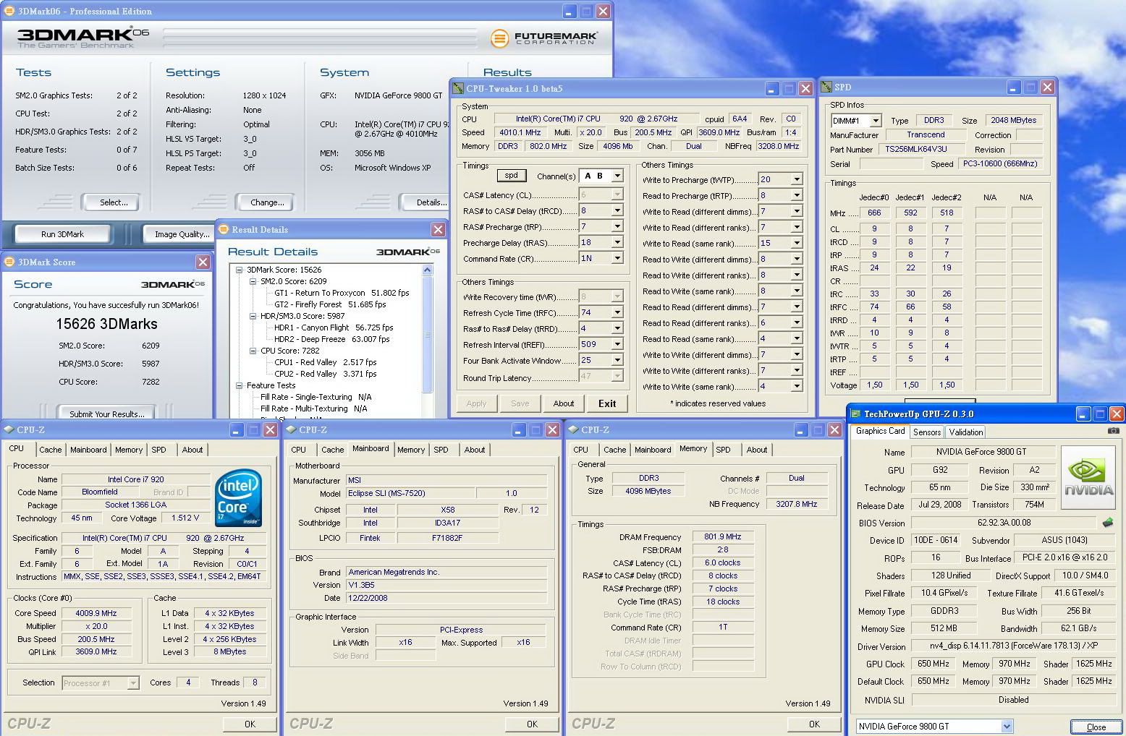1126x736 pixels.
Task: Click the Exit button in CPU-Tweaker
Action: click(x=607, y=403)
